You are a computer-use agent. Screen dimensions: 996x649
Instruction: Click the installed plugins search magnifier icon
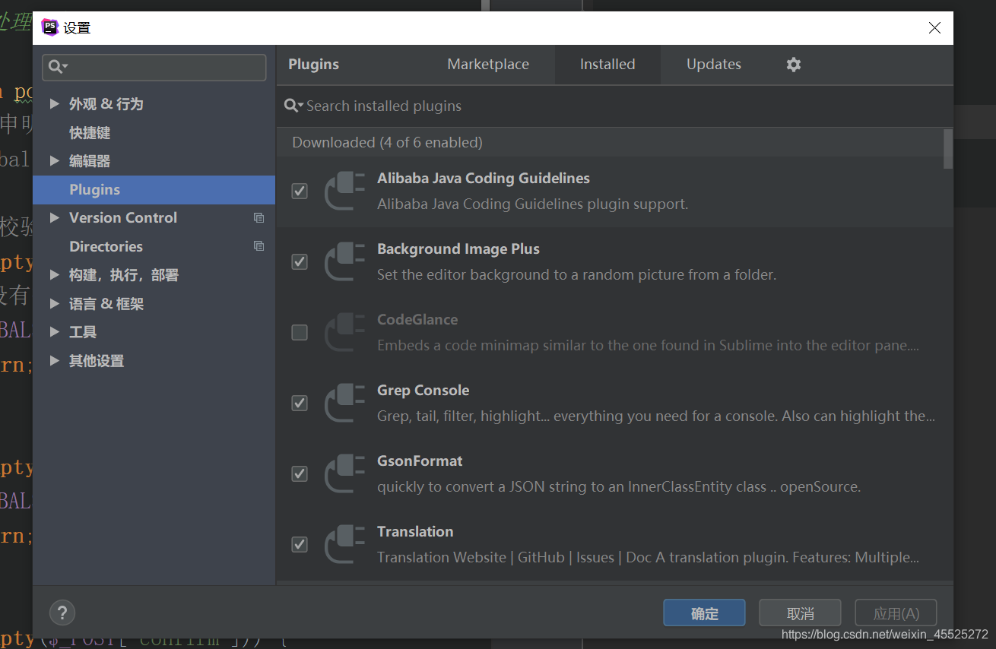[293, 106]
